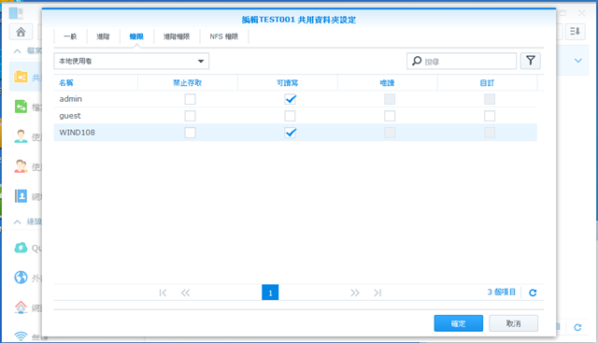Uncheck Read/Write for admin

[x=291, y=99]
